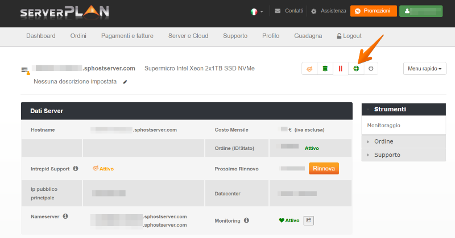
Task: Open the monitoring share icon button
Action: (x=309, y=220)
